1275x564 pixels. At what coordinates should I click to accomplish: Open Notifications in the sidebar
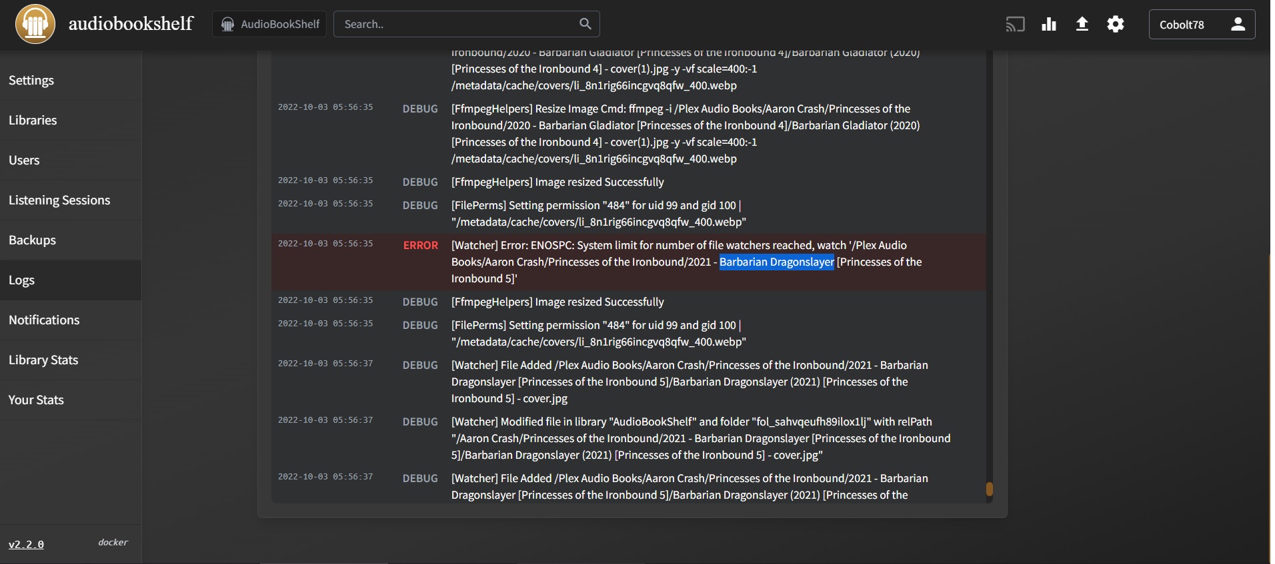(x=71, y=320)
